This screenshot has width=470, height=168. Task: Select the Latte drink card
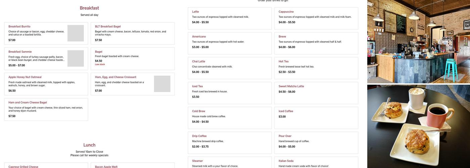coord(229,18)
